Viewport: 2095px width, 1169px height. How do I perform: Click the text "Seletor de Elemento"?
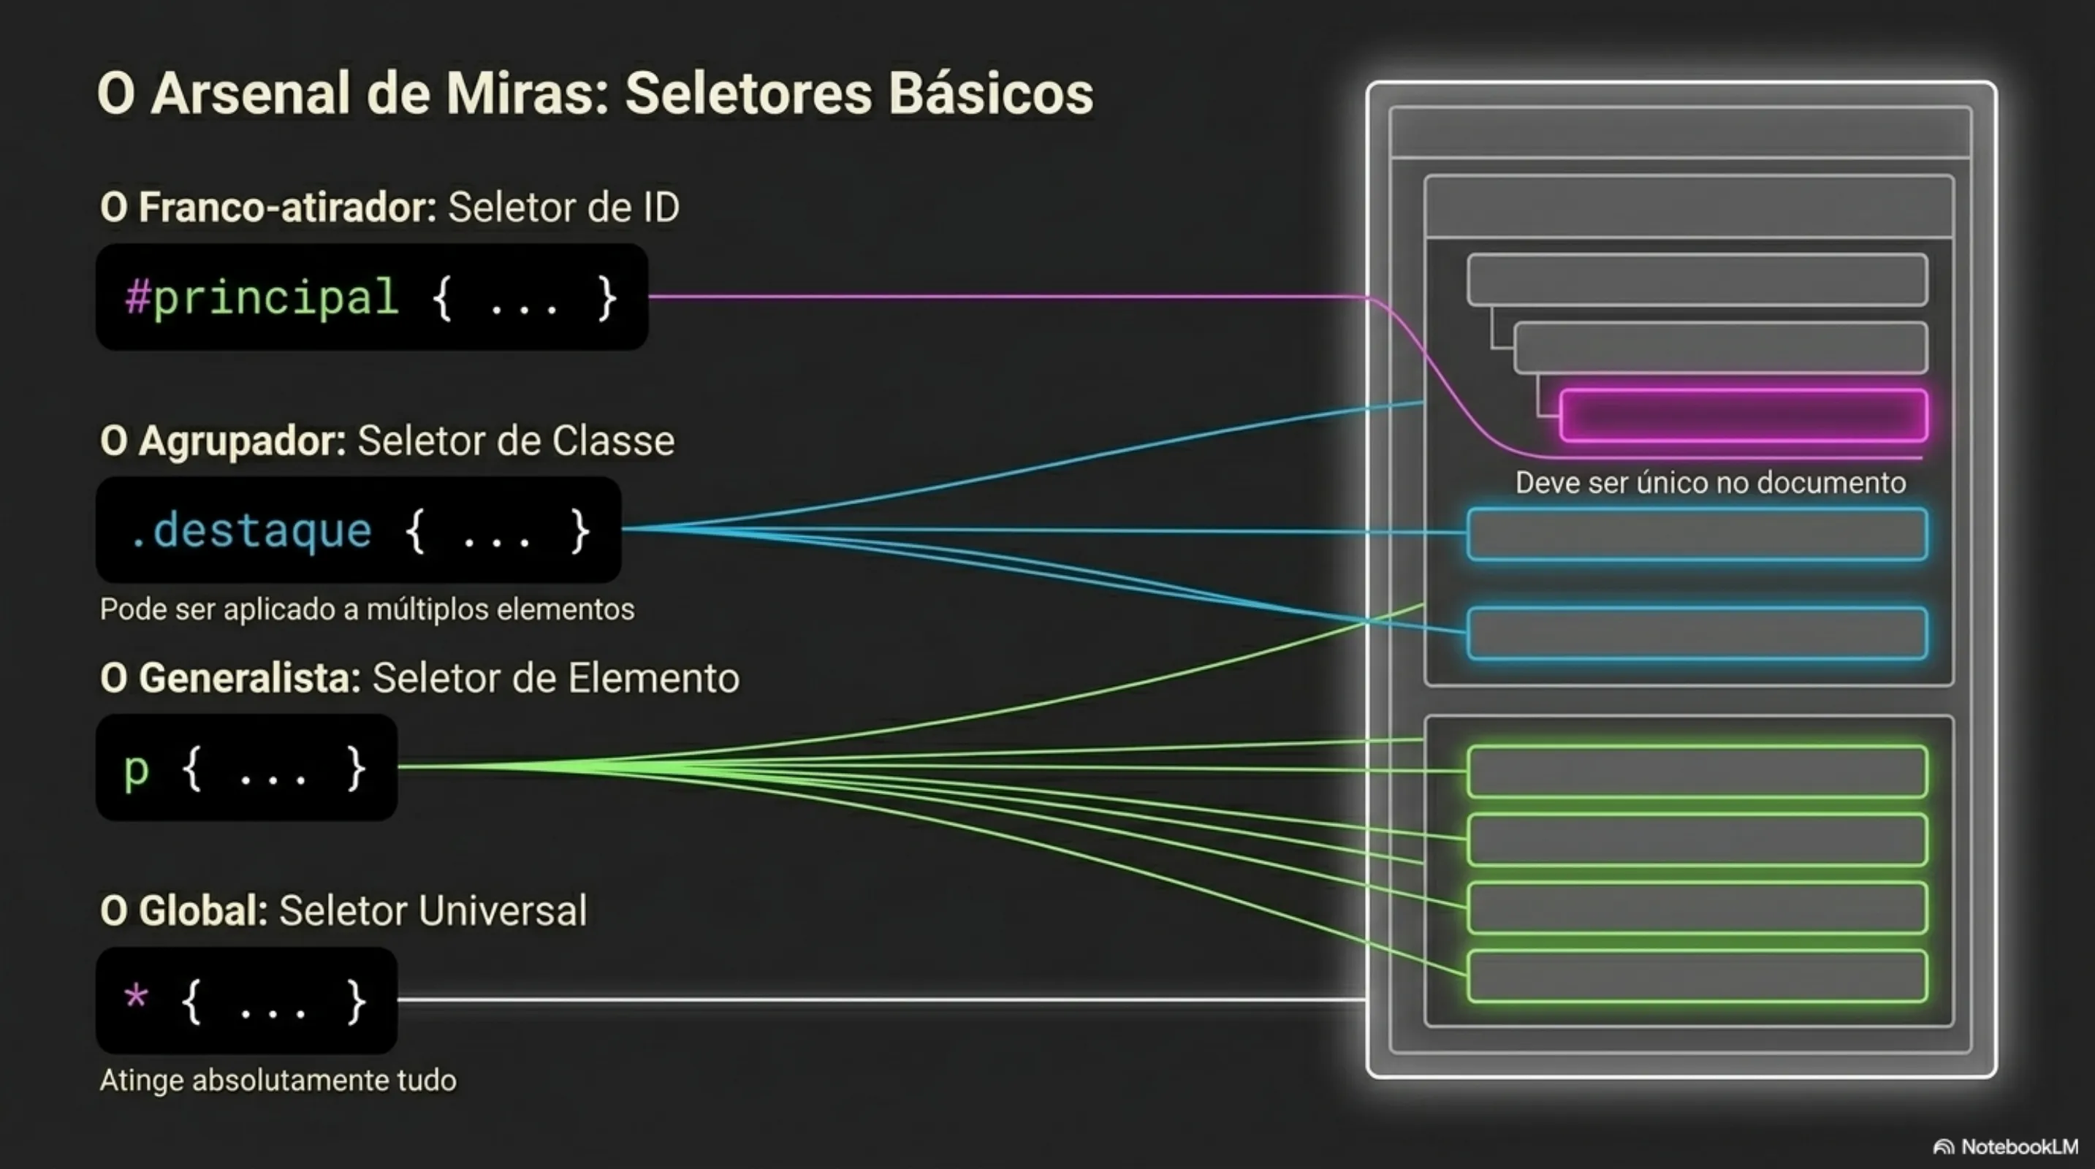tap(556, 678)
